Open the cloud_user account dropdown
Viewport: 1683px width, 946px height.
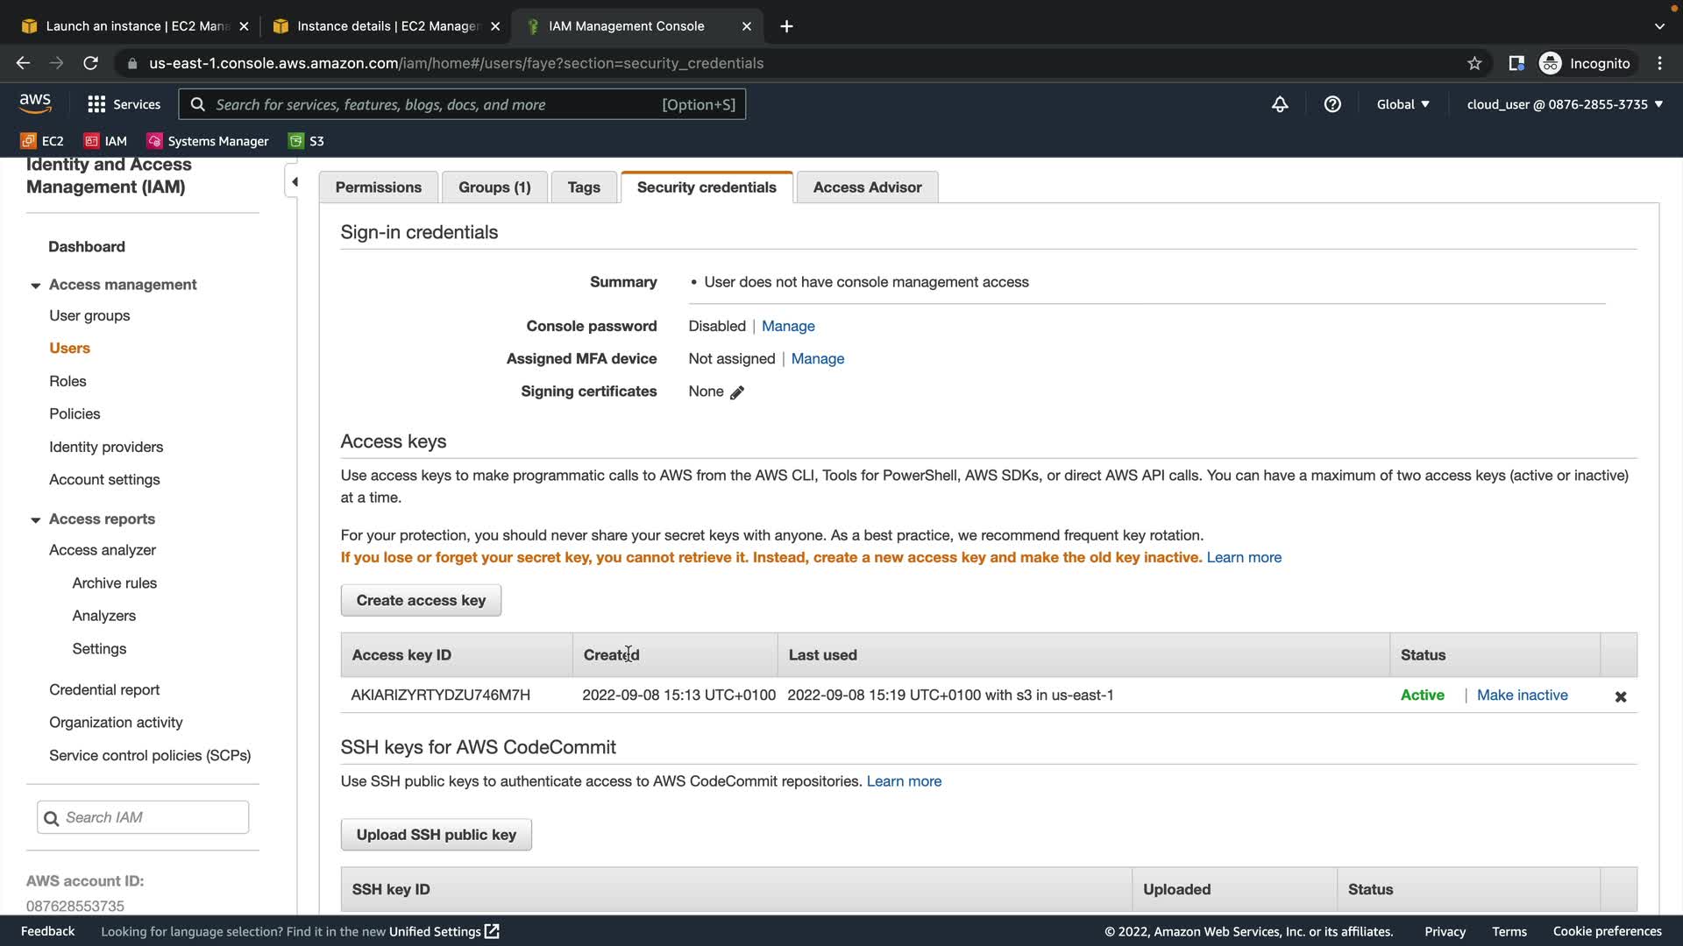[1565, 104]
